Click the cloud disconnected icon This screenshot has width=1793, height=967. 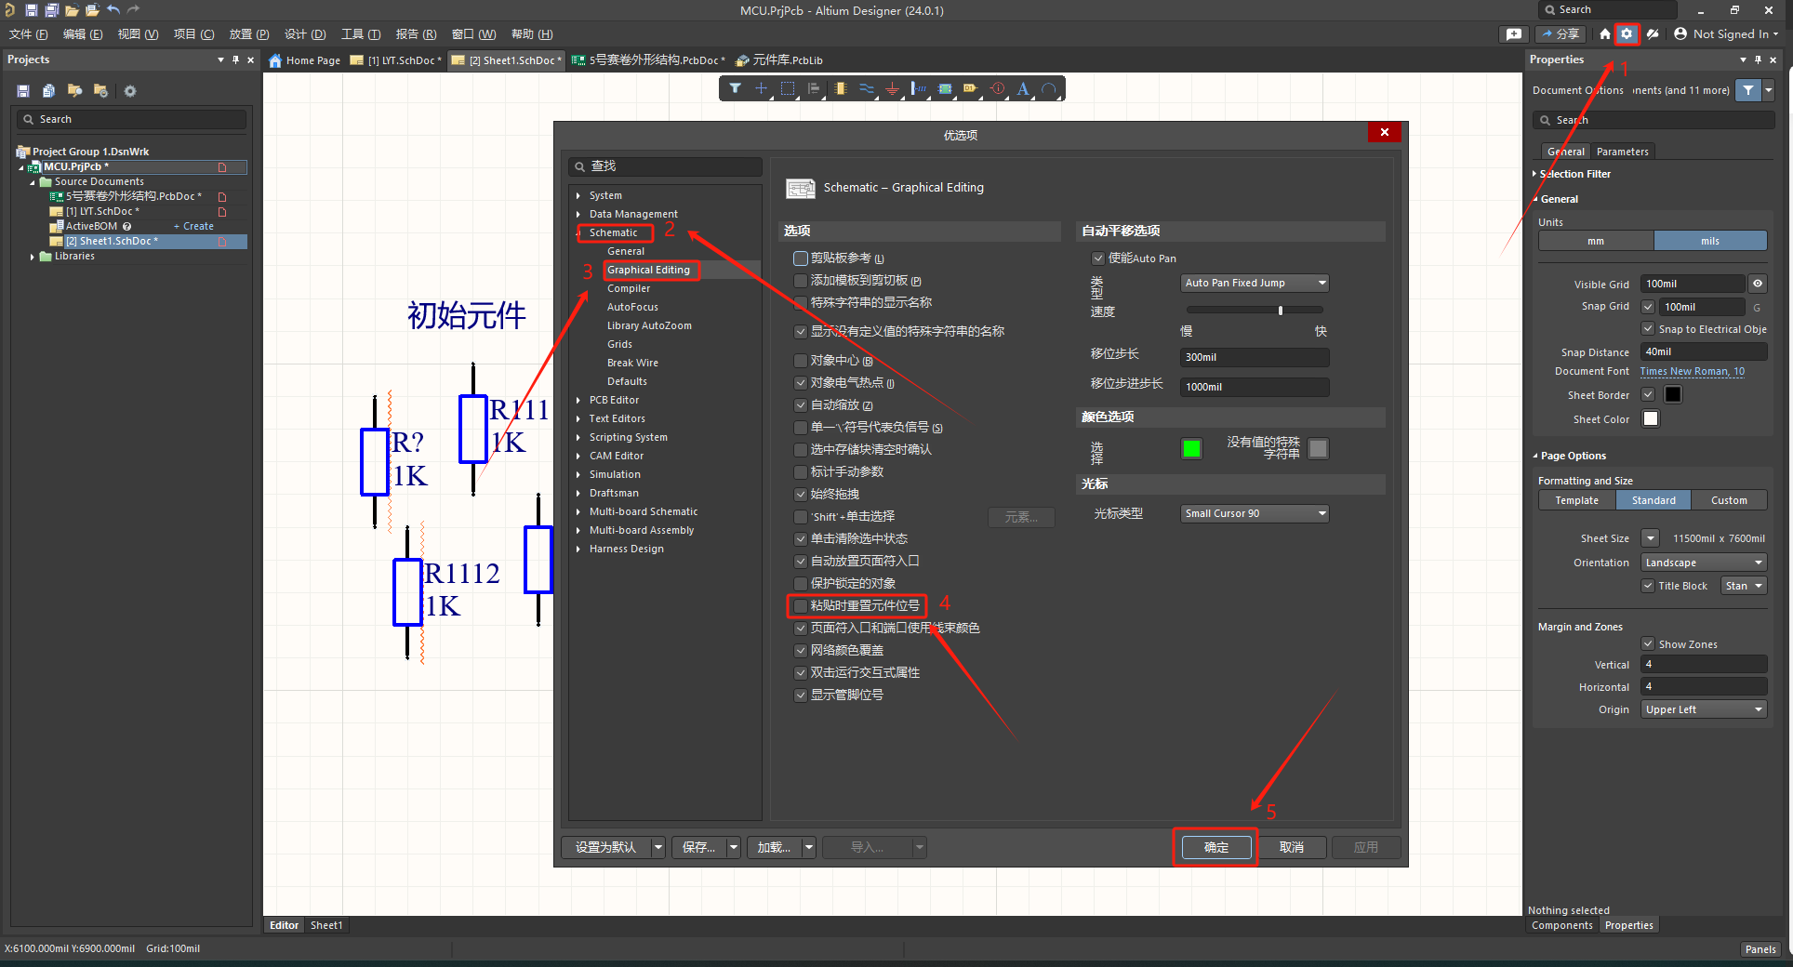tap(1653, 33)
